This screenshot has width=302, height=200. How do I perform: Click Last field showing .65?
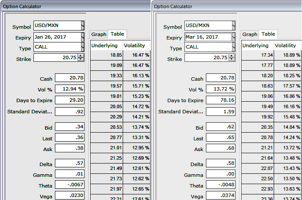221,138
